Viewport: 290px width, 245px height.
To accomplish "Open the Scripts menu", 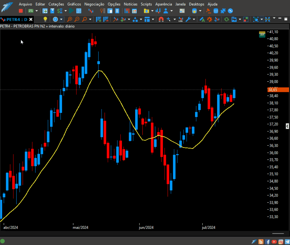I will 146,4.
